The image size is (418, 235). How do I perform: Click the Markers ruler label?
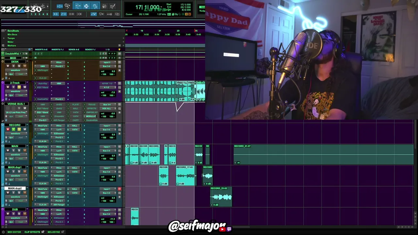tap(12, 46)
